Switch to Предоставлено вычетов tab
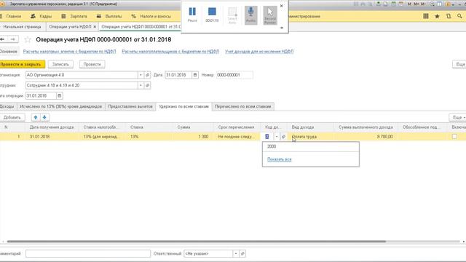Screen dimensions: 466x262 click(130, 106)
